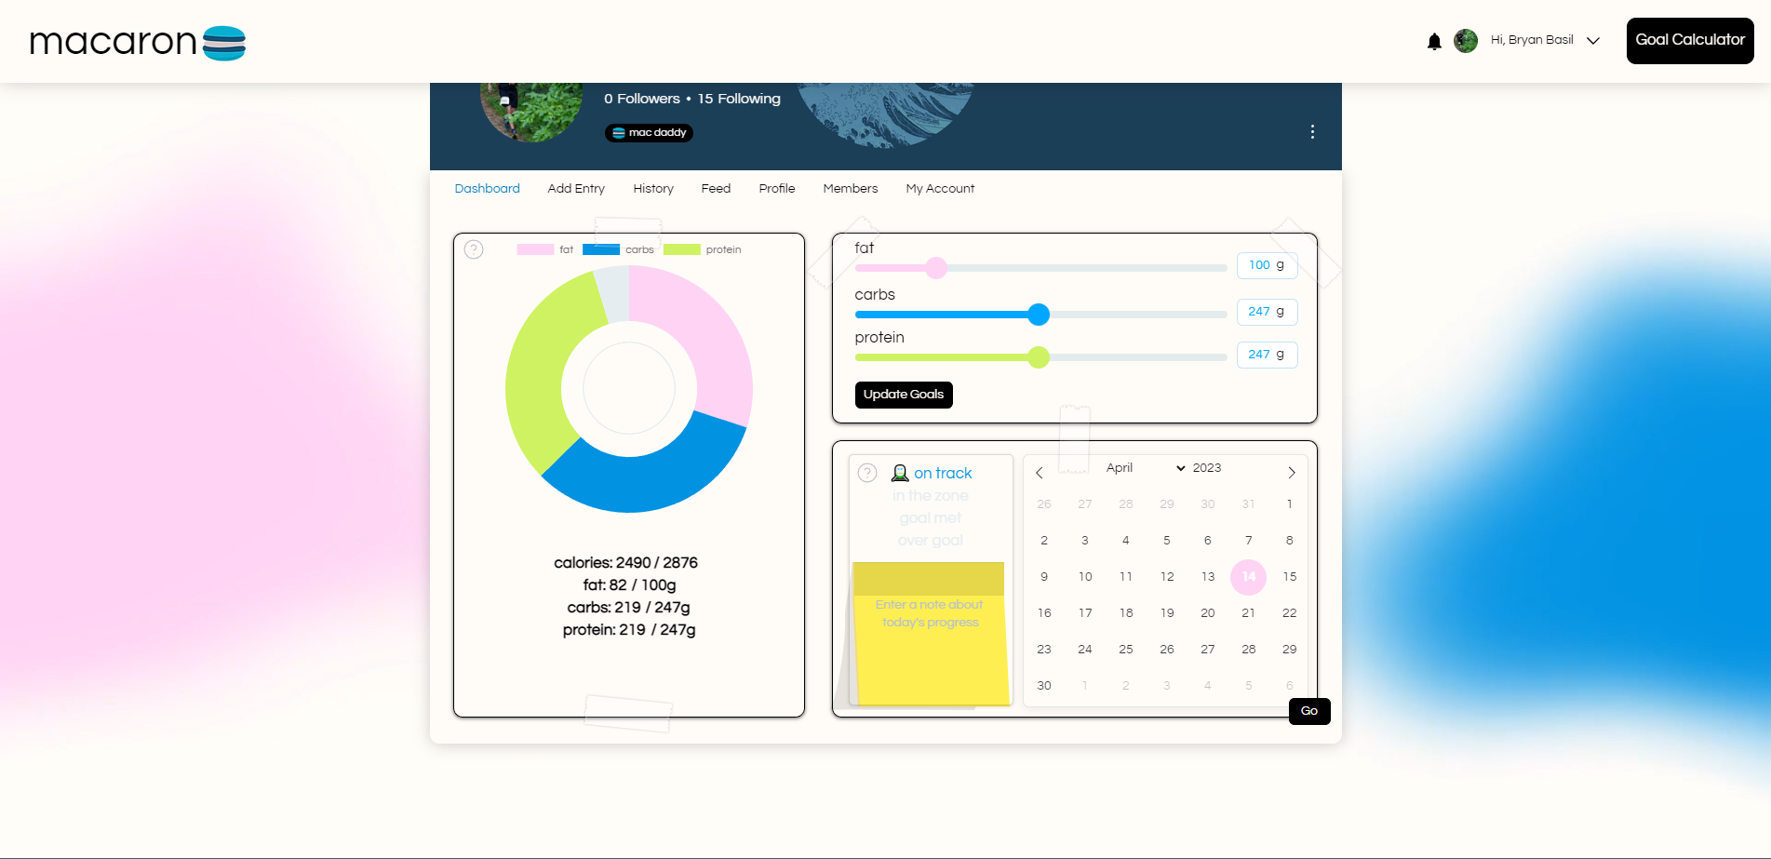Select the over goal status
The height and width of the screenshot is (859, 1771).
(x=931, y=541)
